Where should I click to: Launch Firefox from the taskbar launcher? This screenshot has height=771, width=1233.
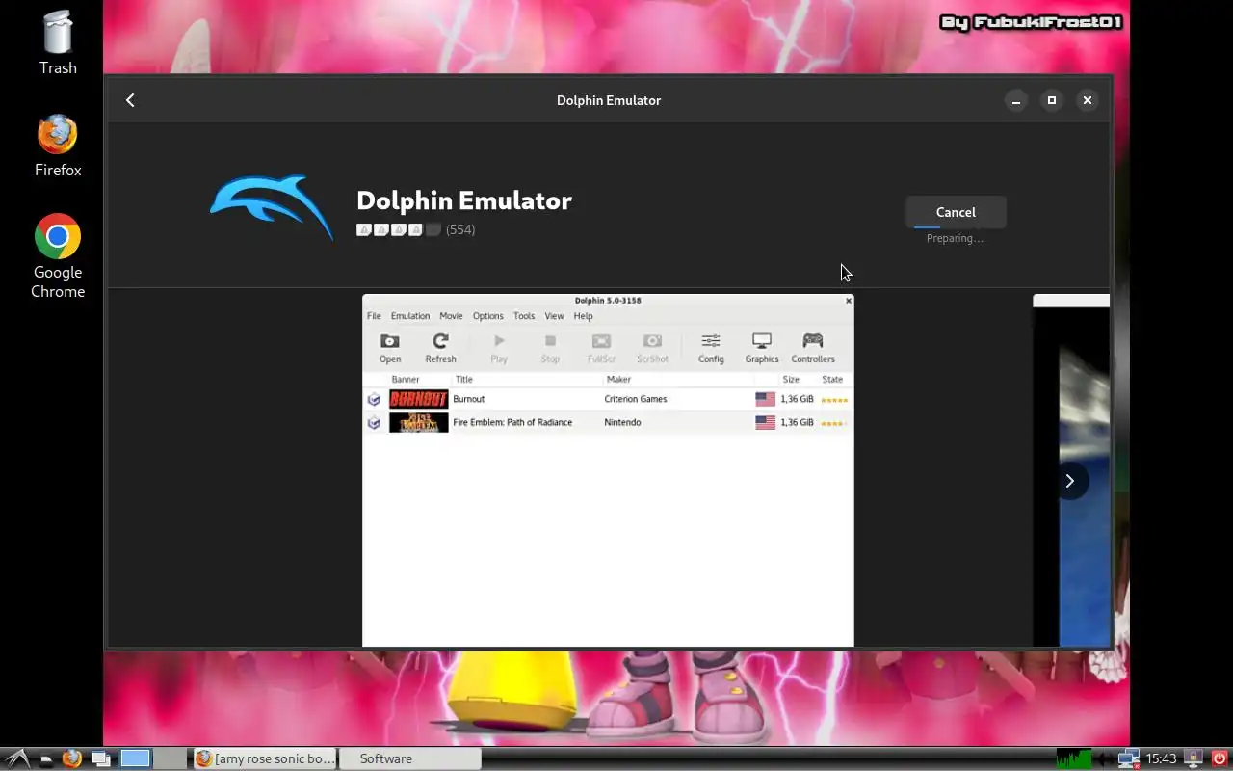coord(72,758)
